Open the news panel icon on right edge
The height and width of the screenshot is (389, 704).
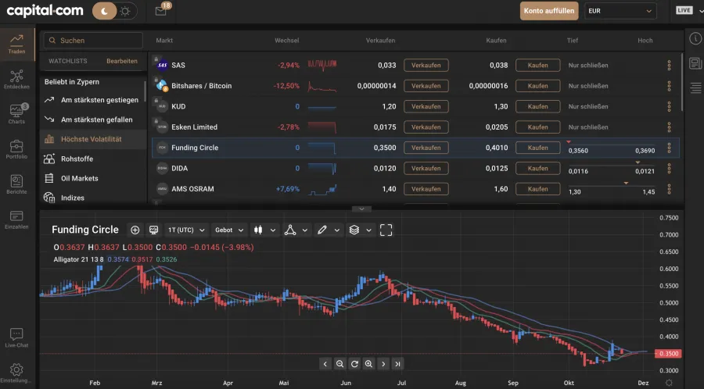click(695, 63)
